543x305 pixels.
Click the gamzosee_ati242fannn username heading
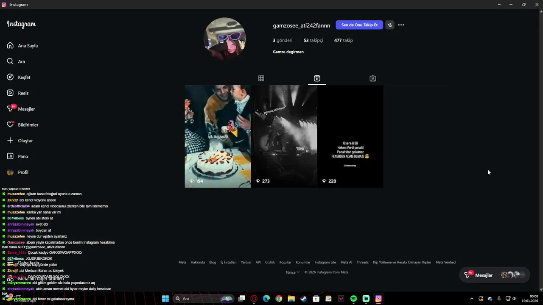point(301,25)
